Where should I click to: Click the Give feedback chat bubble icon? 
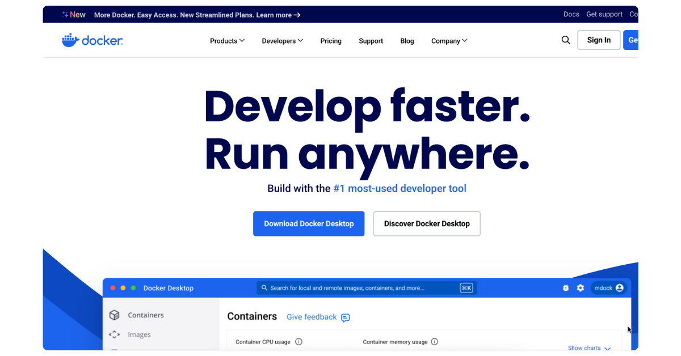(345, 317)
